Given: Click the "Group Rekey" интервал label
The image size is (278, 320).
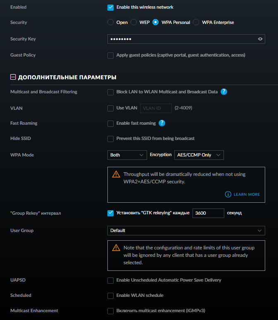Looking at the screenshot, I should pos(36,213).
